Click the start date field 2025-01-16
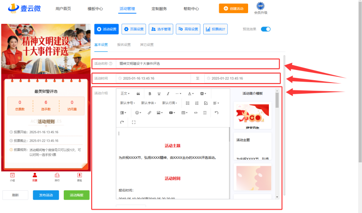Screen dimensions: 362x213 [153, 78]
